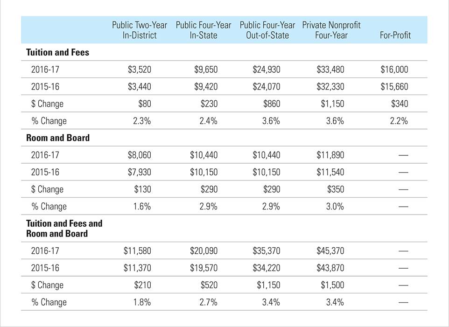
Task: Select the $860 out-of-state dollar change
Action: pyautogui.click(x=272, y=104)
